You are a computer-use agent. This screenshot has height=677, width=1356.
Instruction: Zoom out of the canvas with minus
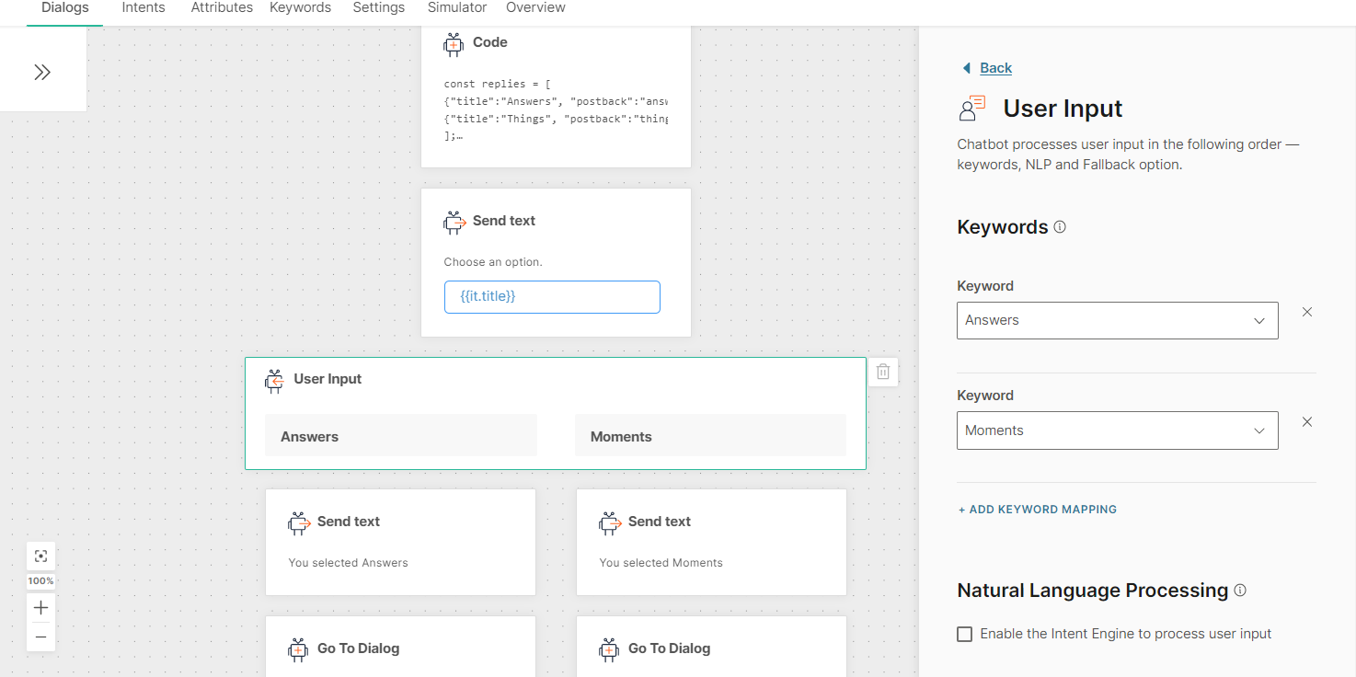click(40, 637)
